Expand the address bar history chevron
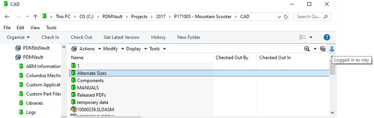Image resolution: width=374 pixels, height=118 pixels. coord(279,17)
